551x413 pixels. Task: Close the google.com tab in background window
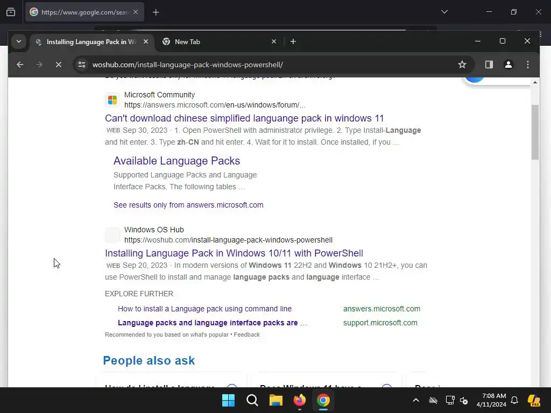136,12
